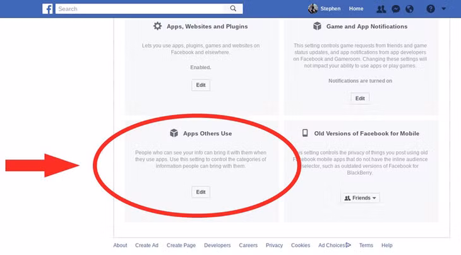
Task: Open the Help question mark icon
Action: (431, 9)
